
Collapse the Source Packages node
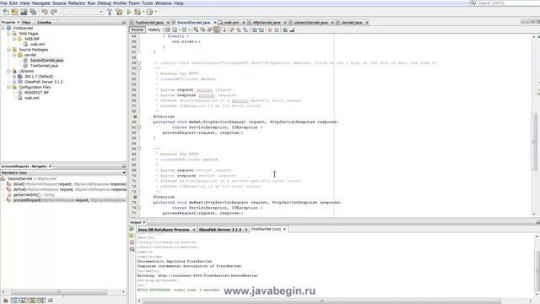click(8, 50)
